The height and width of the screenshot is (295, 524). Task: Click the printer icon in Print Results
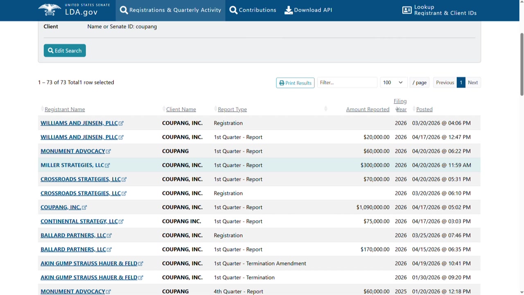(282, 83)
